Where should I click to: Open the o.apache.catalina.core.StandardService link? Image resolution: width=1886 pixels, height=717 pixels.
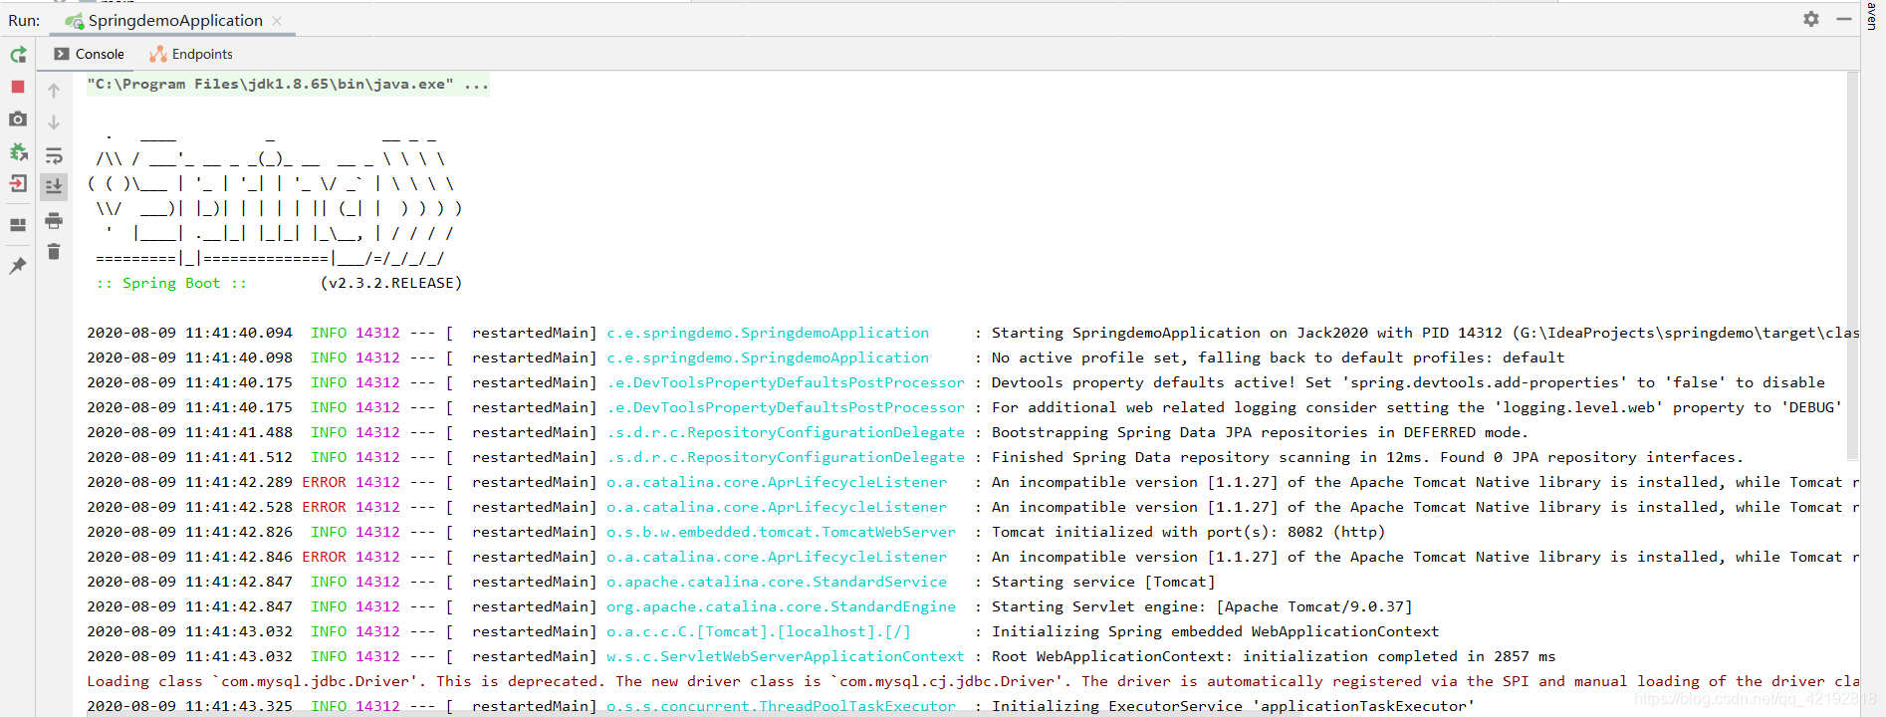pyautogui.click(x=777, y=582)
